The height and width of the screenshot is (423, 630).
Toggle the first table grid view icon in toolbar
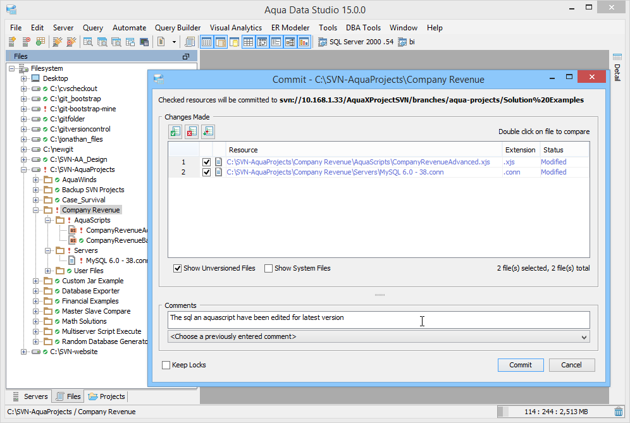(x=206, y=42)
